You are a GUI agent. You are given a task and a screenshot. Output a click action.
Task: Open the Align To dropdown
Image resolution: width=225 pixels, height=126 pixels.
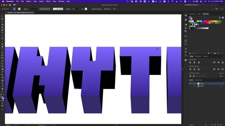(221, 76)
